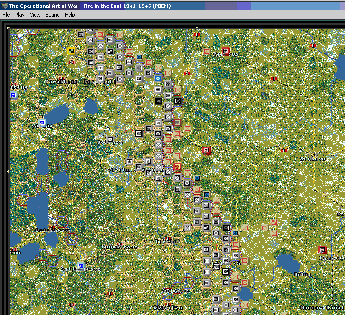The height and width of the screenshot is (316, 345).
Task: Select the black infantry counter beside the Kalinin label
Action: point(226,271)
